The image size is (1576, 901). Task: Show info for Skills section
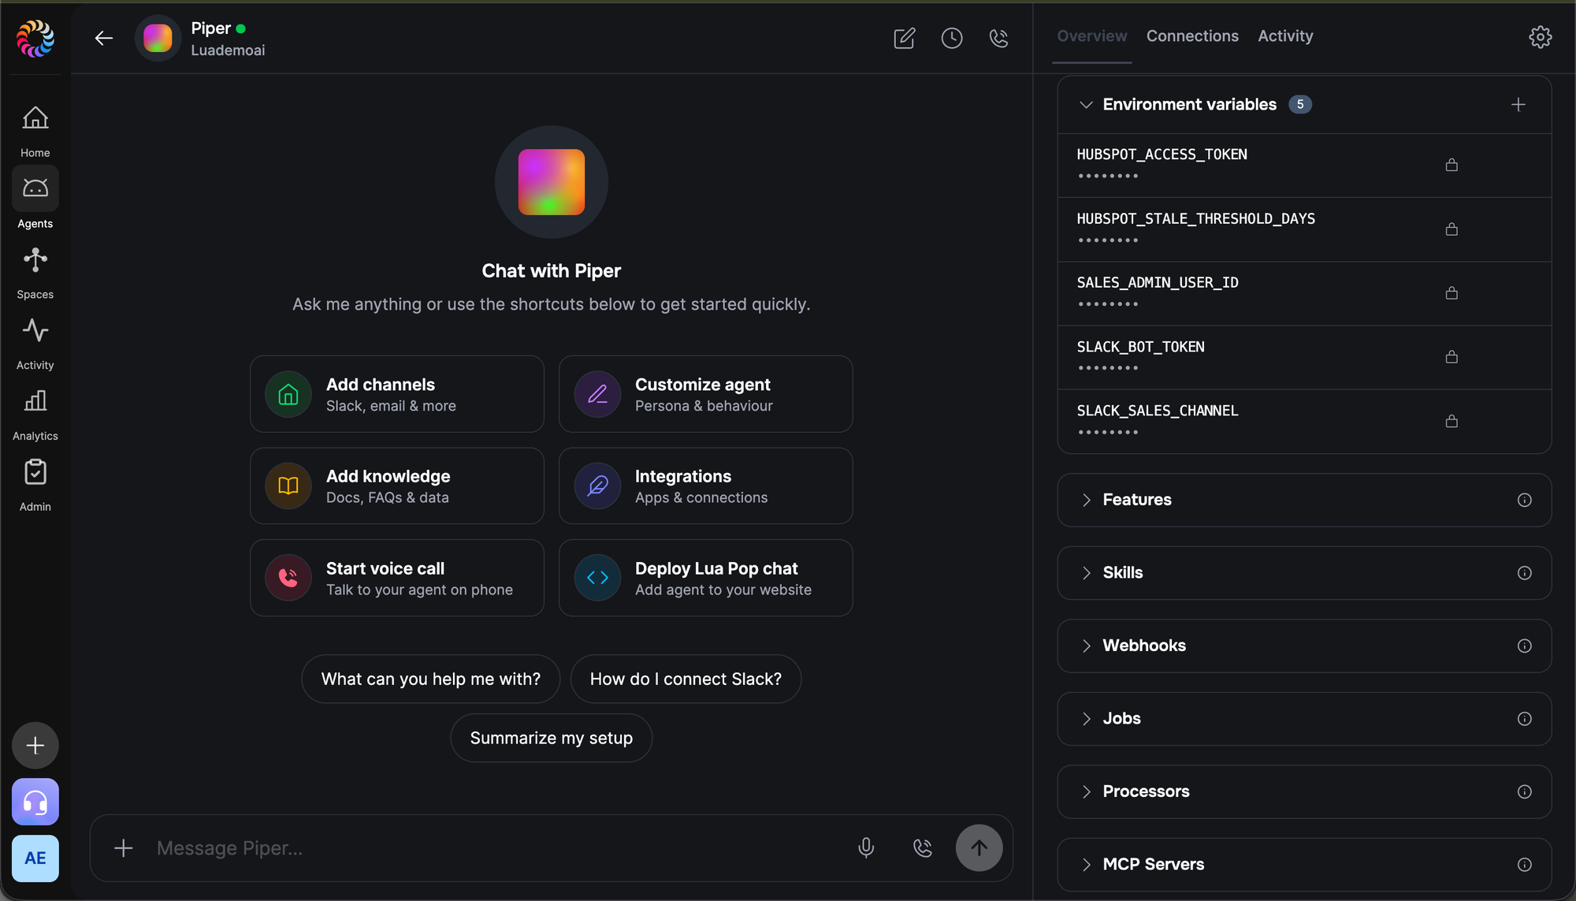coord(1524,573)
